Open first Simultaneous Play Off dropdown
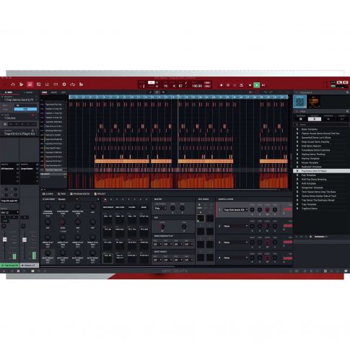Screen dimensions: 350x350 click(157, 245)
